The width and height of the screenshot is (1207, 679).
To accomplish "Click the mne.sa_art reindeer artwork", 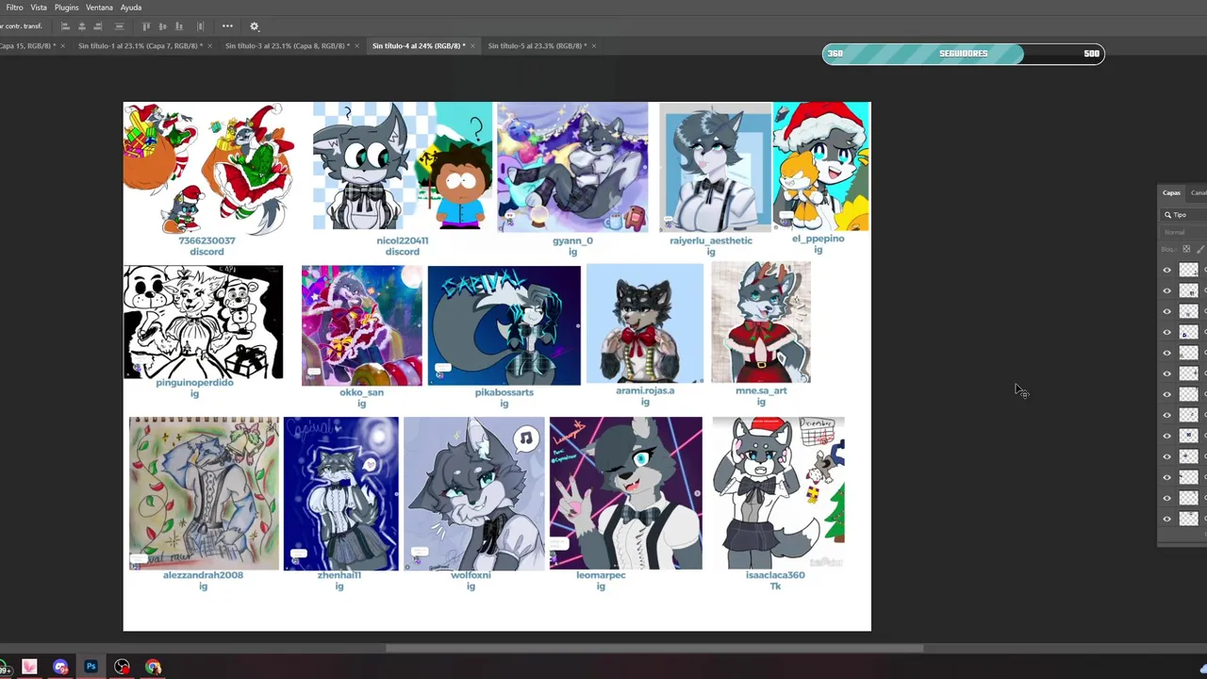I will pos(761,323).
